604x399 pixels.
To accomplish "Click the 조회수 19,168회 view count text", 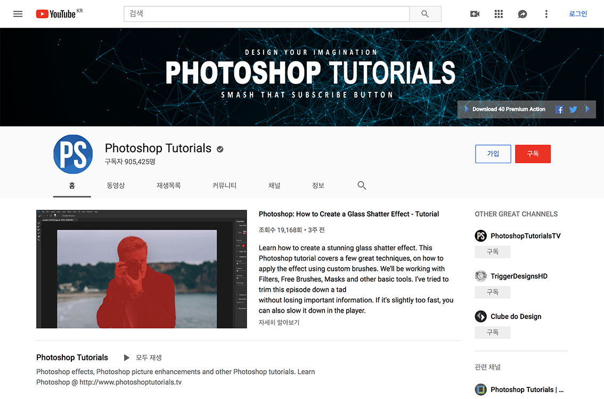I will pyautogui.click(x=280, y=230).
